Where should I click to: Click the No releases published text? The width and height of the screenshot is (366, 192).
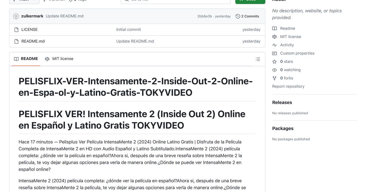pyautogui.click(x=290, y=113)
